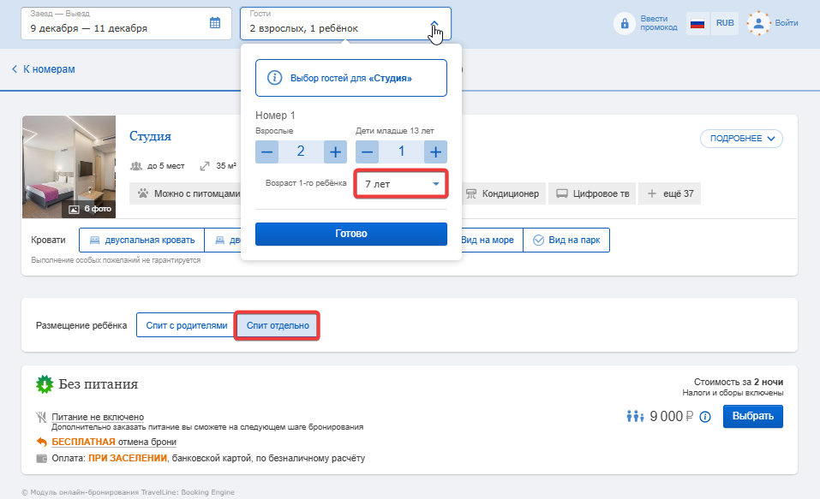Click the promo code lock icon
The height and width of the screenshot is (499, 820).
click(625, 23)
